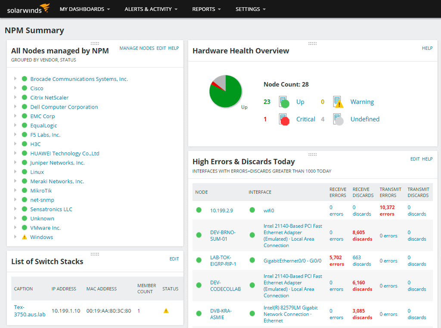Open GigabitEthernet0/0 - Gi0/0 interface

click(x=292, y=261)
